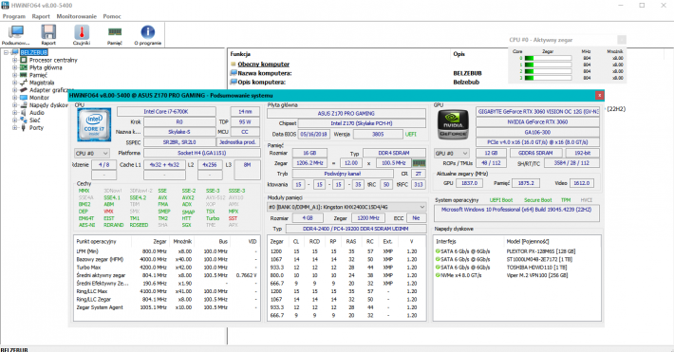The image size is (674, 352).
Task: Click green status dot for NVMe drive
Action: (438, 275)
